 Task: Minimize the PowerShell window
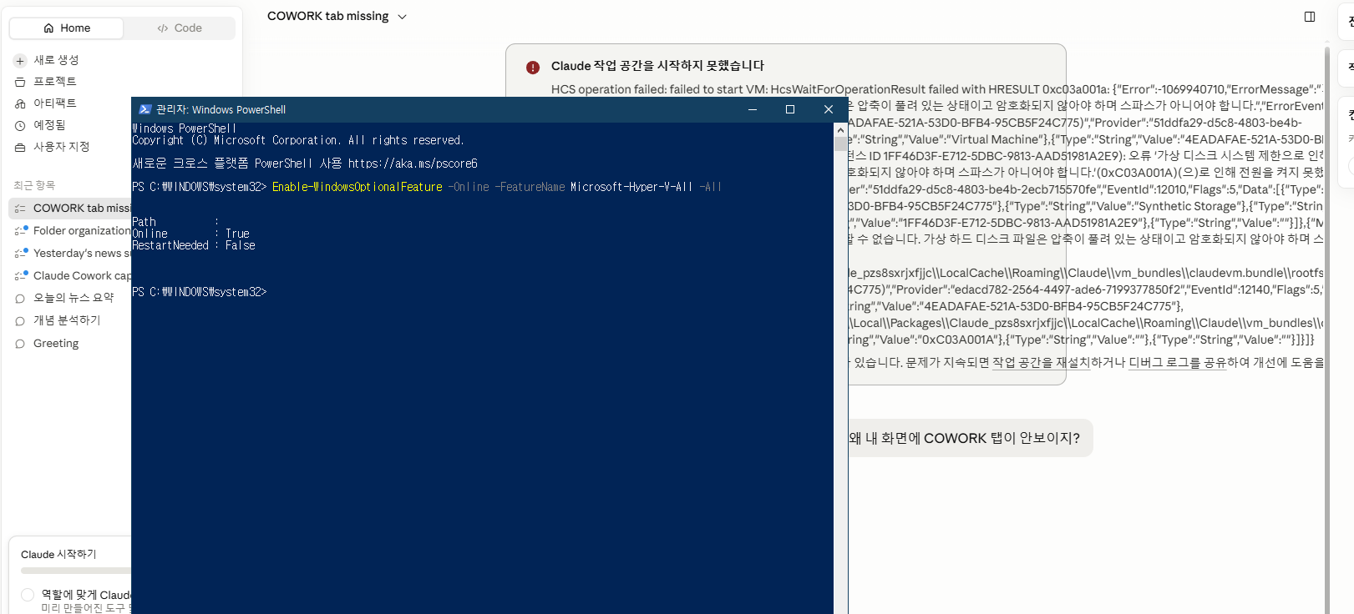click(753, 109)
